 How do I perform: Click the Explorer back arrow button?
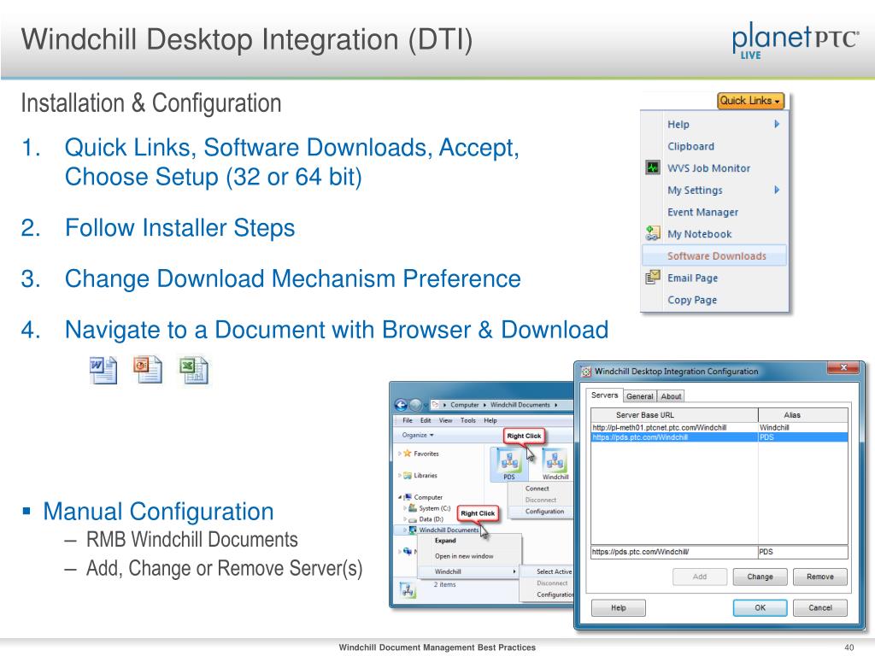[x=401, y=405]
